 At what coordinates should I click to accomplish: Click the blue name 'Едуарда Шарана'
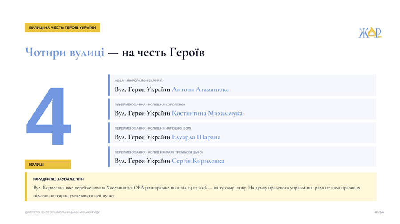pyautogui.click(x=196, y=137)
